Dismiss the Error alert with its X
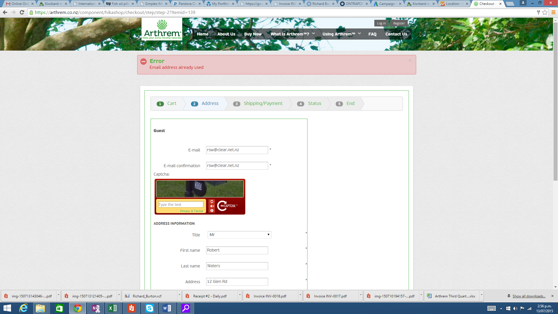The height and width of the screenshot is (314, 558). pyautogui.click(x=410, y=60)
